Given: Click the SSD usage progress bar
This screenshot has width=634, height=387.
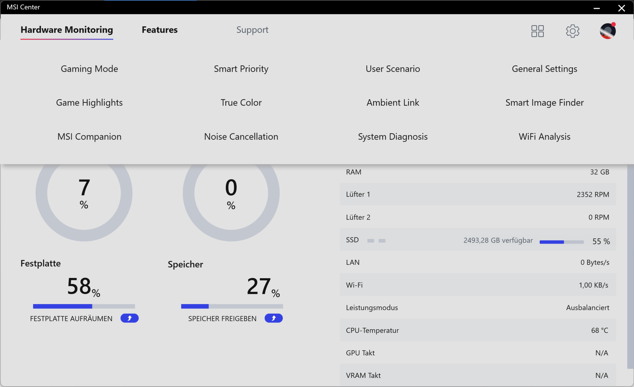Looking at the screenshot, I should click(561, 242).
